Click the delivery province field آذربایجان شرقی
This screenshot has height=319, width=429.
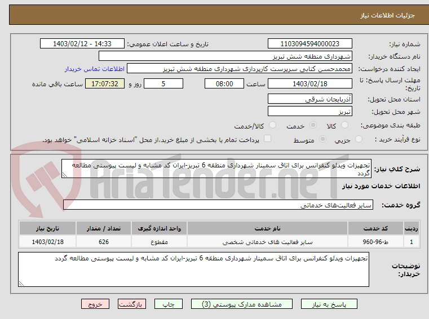tap(309, 99)
